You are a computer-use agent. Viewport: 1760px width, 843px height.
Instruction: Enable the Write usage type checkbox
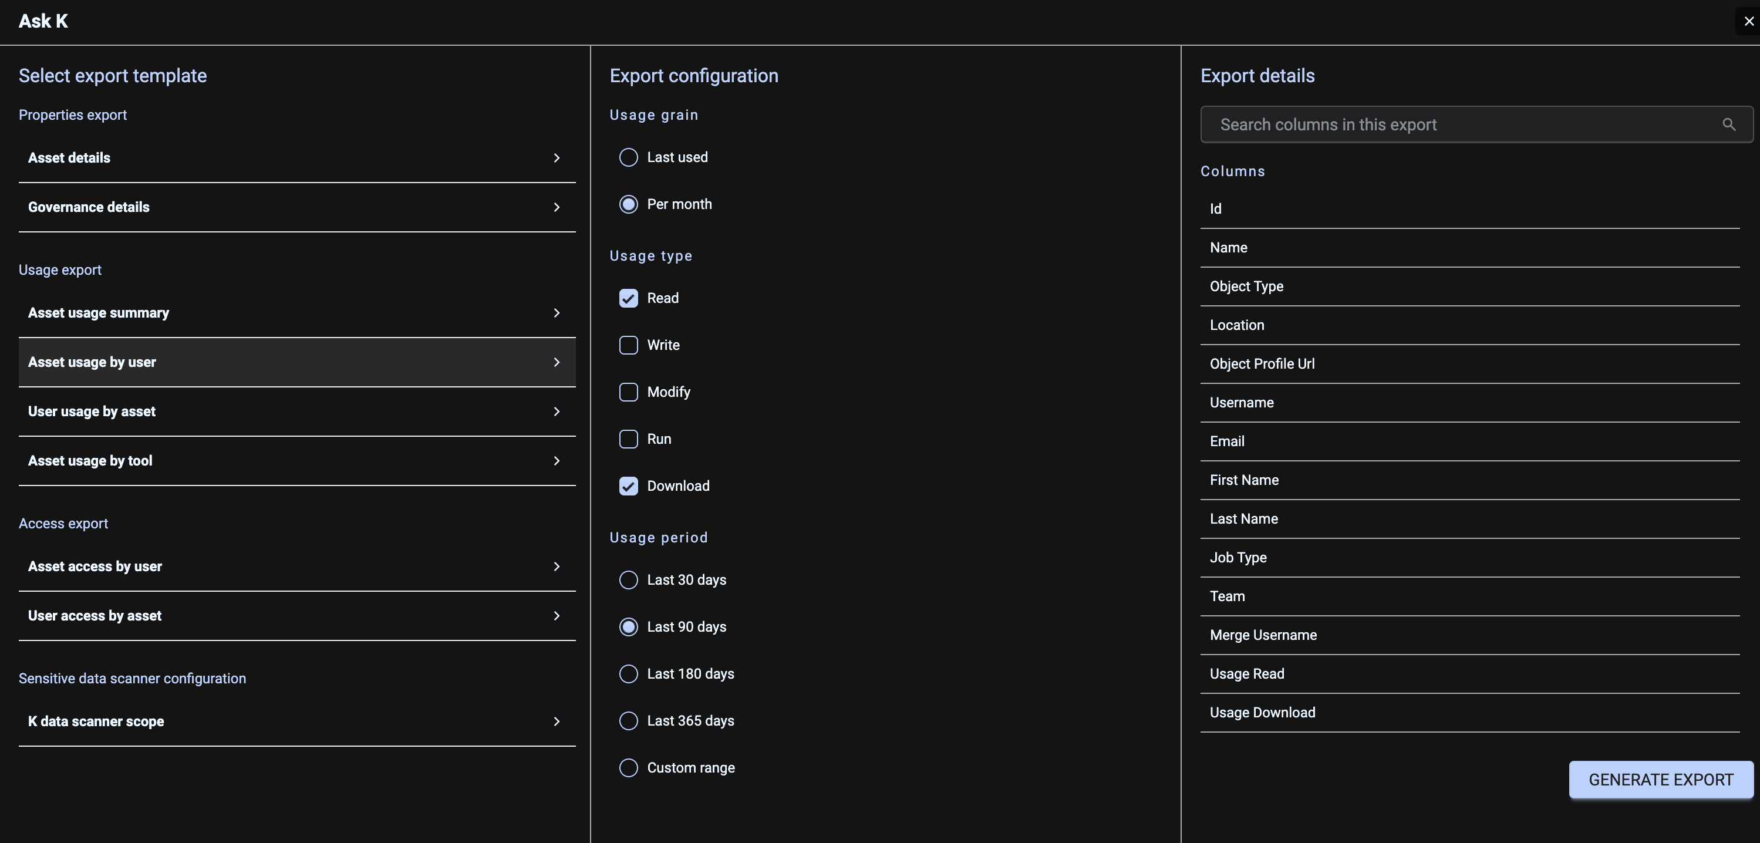tap(628, 345)
